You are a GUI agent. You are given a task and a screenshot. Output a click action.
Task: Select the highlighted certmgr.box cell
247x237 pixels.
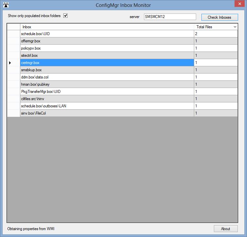coord(107,63)
